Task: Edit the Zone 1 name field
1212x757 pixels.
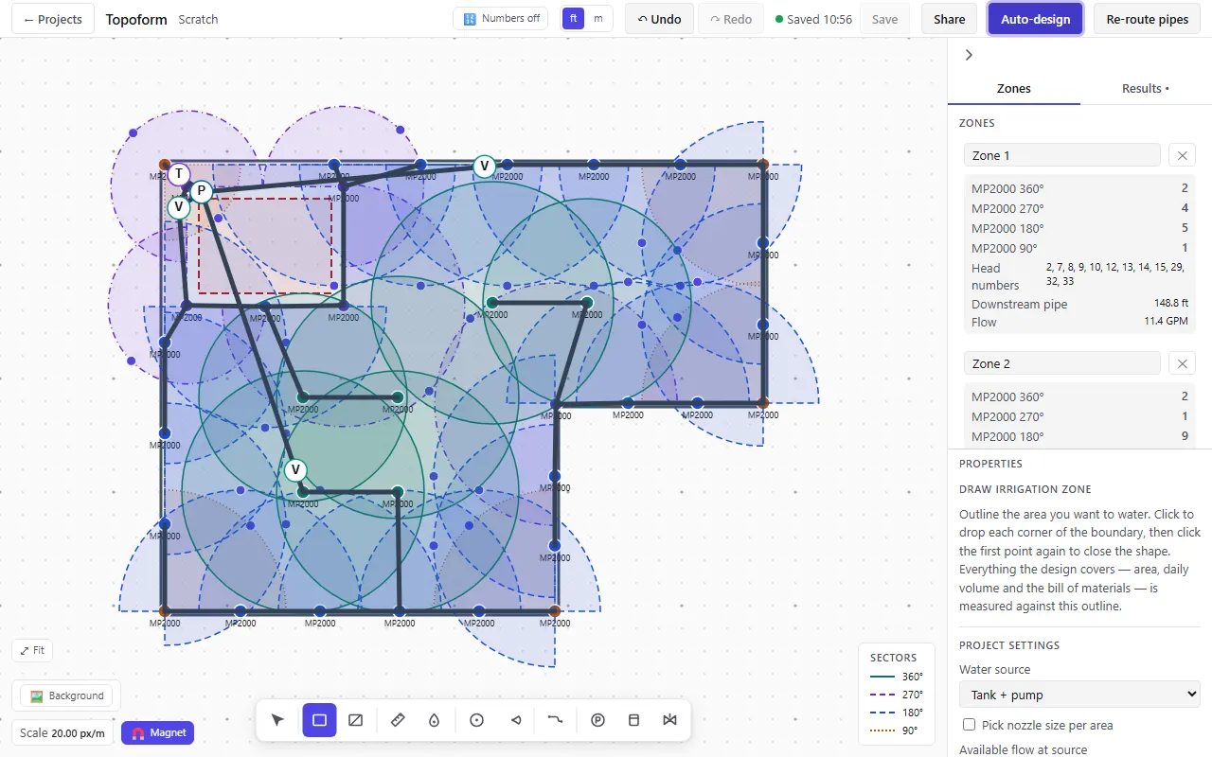Action: click(1062, 155)
